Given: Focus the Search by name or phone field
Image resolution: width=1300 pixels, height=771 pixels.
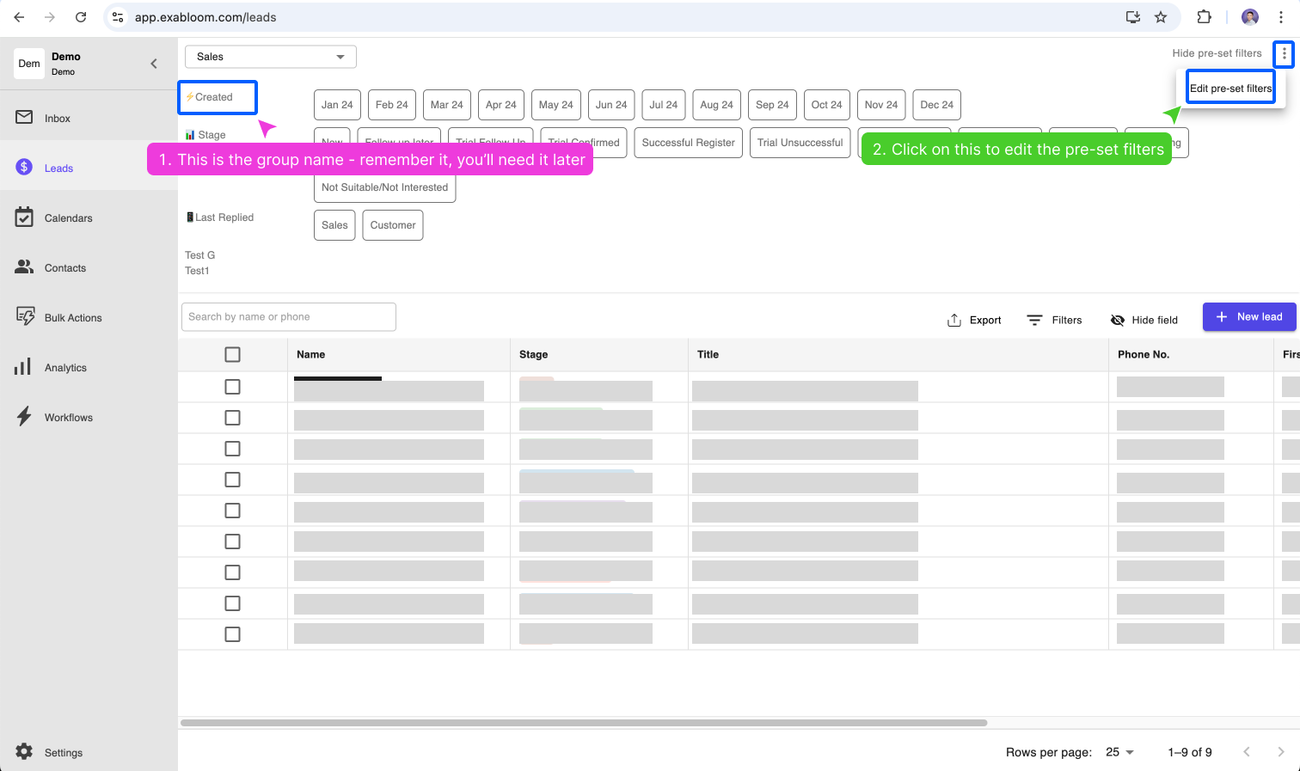Looking at the screenshot, I should click(x=289, y=317).
